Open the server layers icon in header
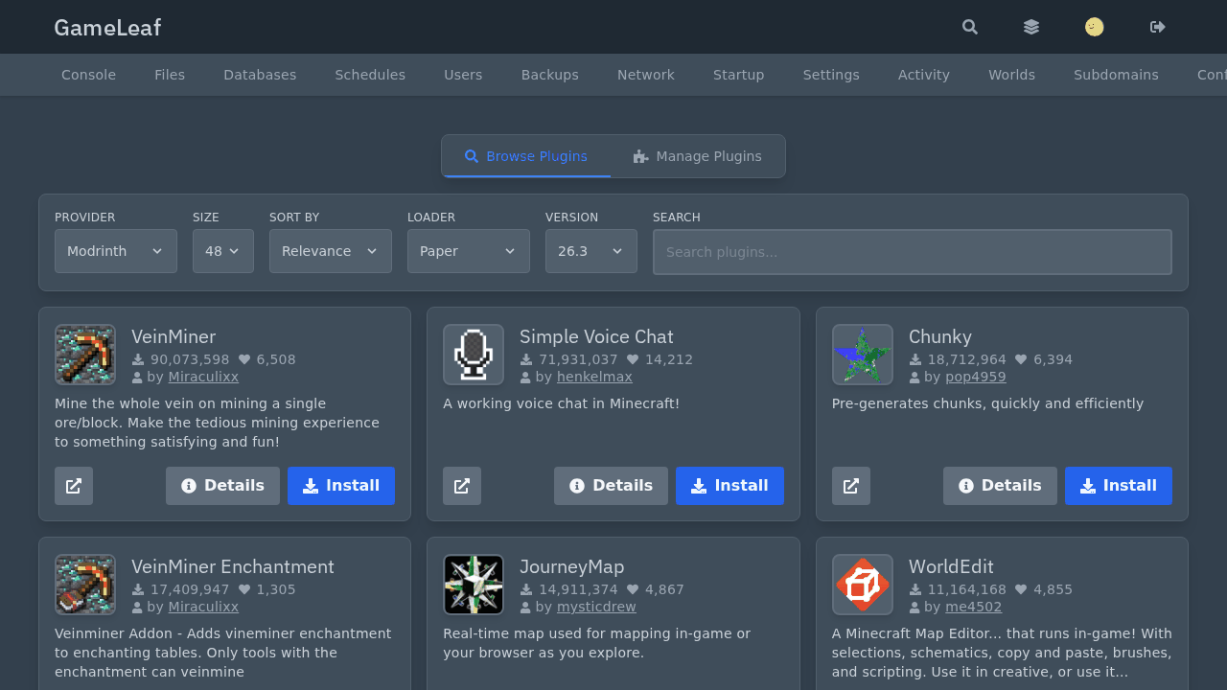1227x690 pixels. pos(1031,27)
